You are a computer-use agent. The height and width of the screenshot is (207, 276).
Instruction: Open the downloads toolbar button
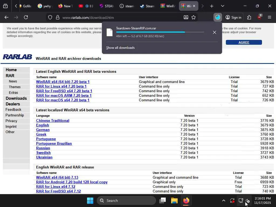[186, 17]
